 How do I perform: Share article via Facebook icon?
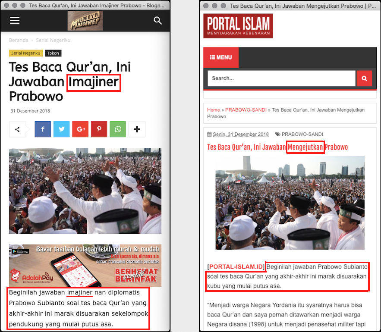click(43, 129)
